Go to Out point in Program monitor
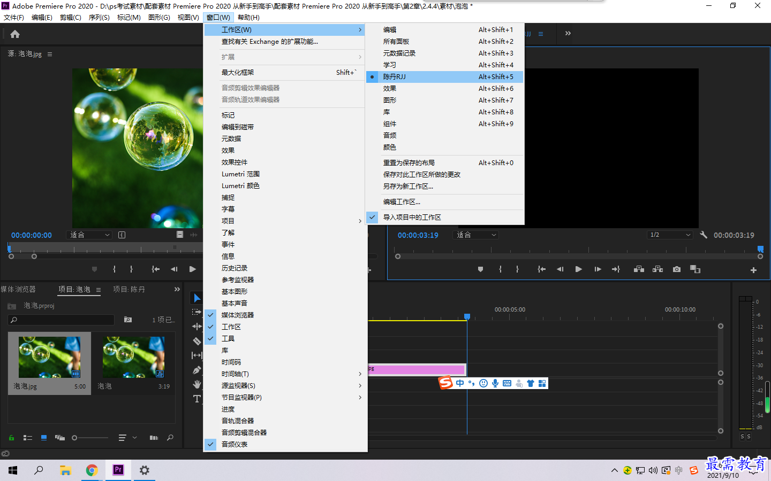Screen dimensions: 771x481 click(x=616, y=269)
